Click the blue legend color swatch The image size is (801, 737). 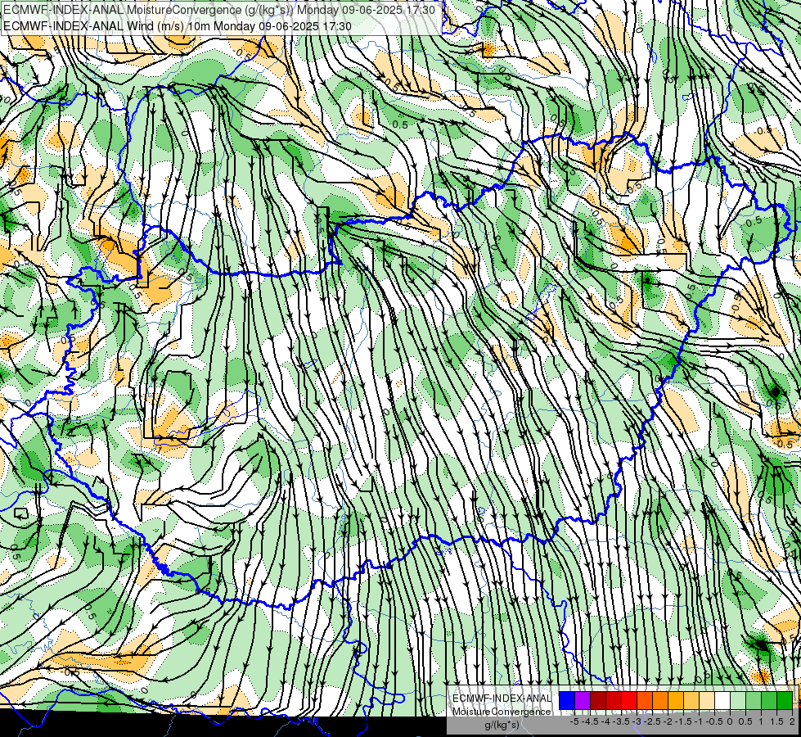[x=567, y=701]
